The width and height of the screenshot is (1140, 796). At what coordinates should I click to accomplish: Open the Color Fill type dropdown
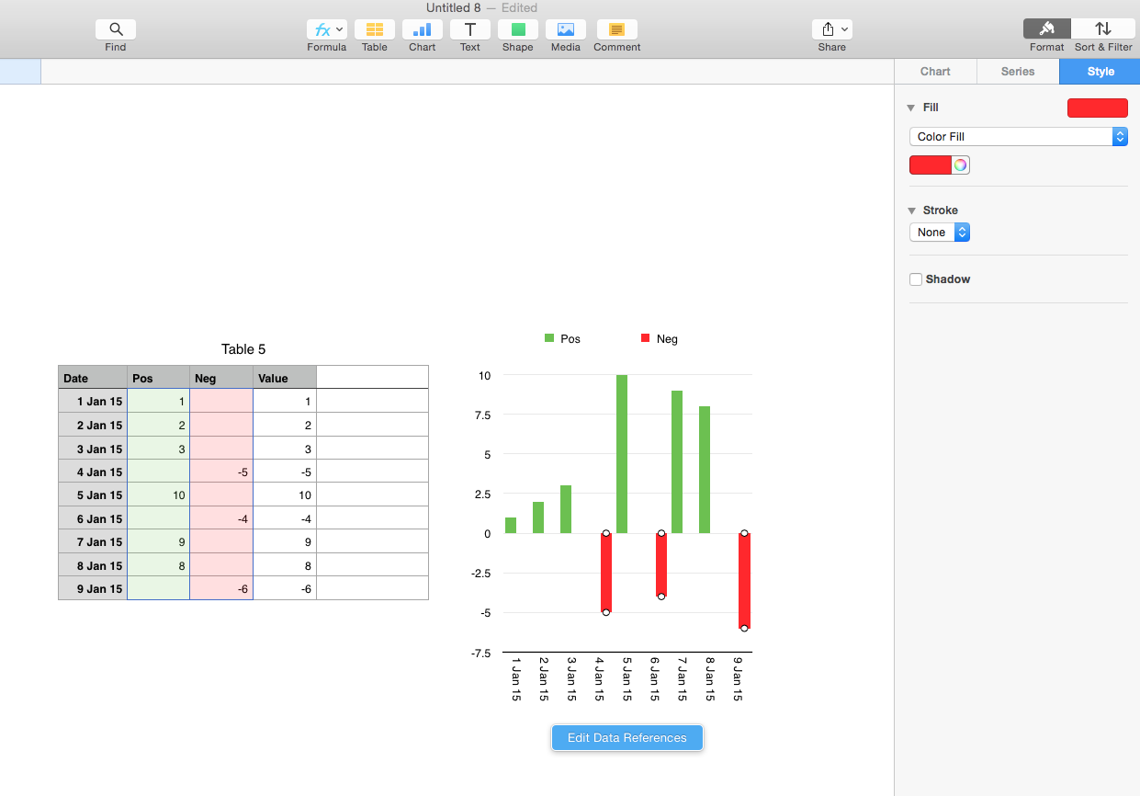coord(1018,137)
